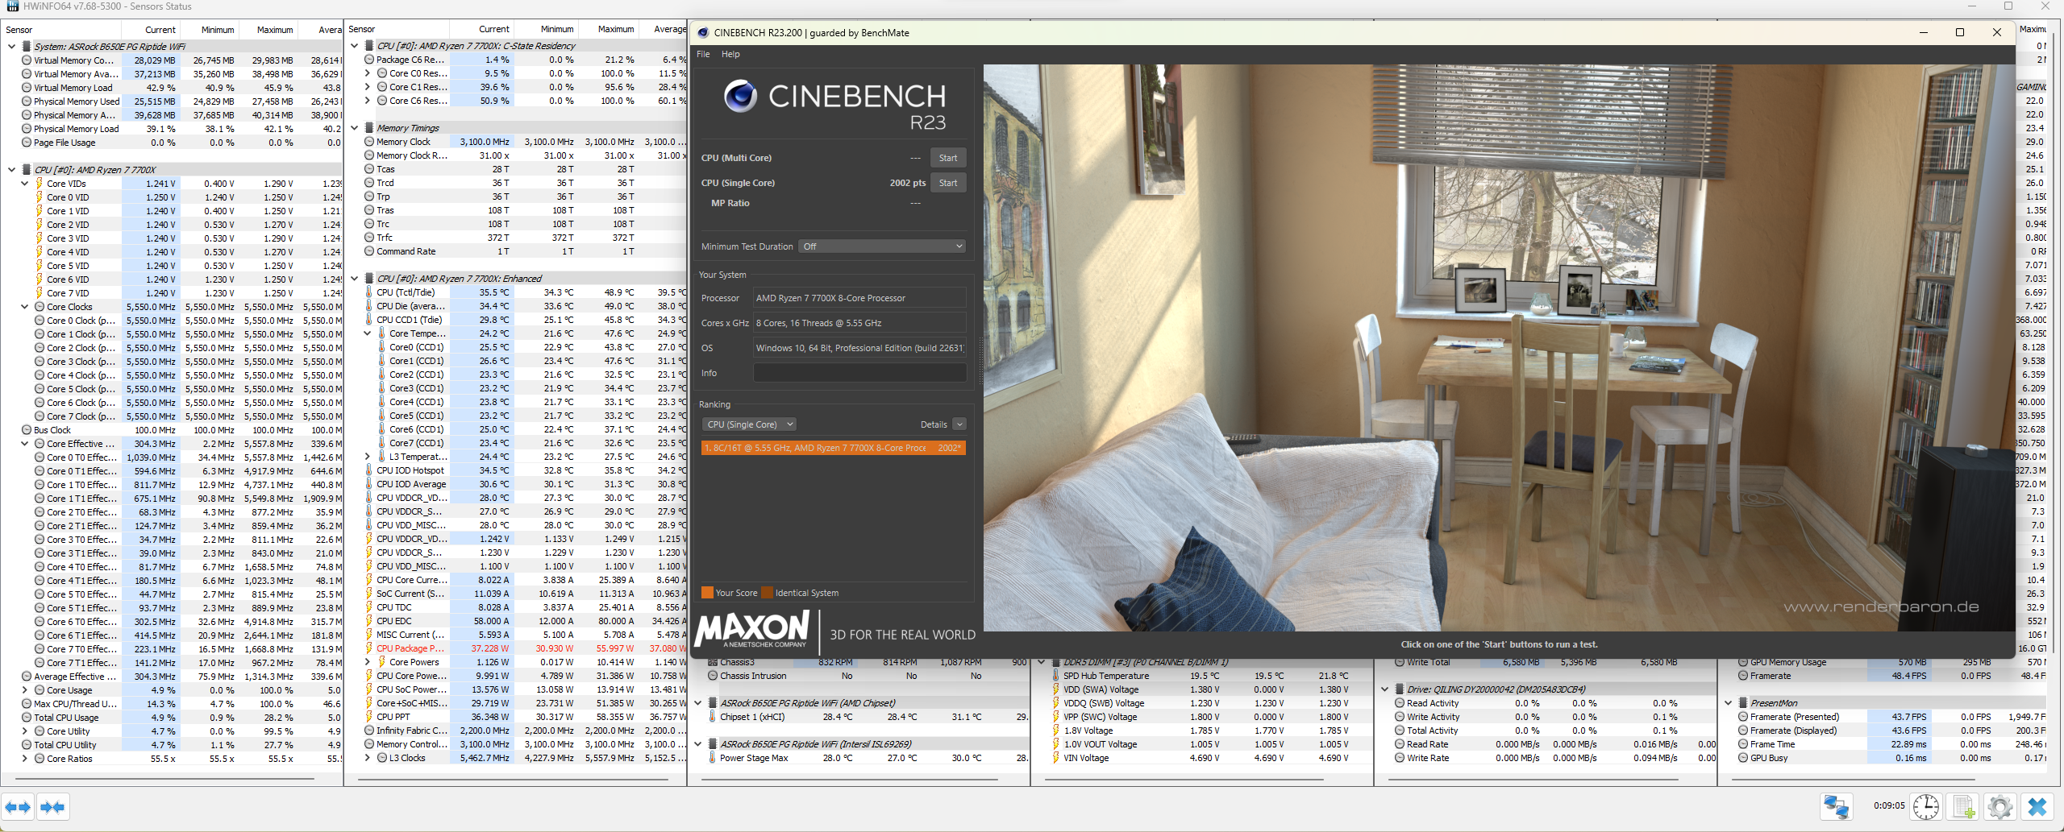Click icon next to Virtual Memory Load

(27, 88)
